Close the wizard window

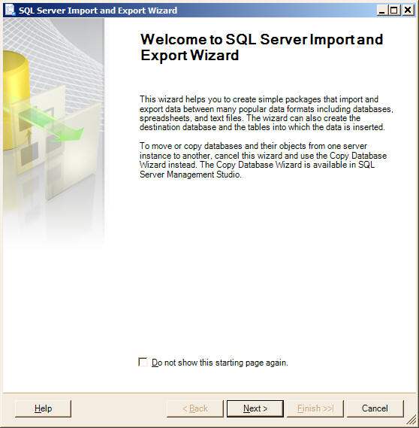408,11
